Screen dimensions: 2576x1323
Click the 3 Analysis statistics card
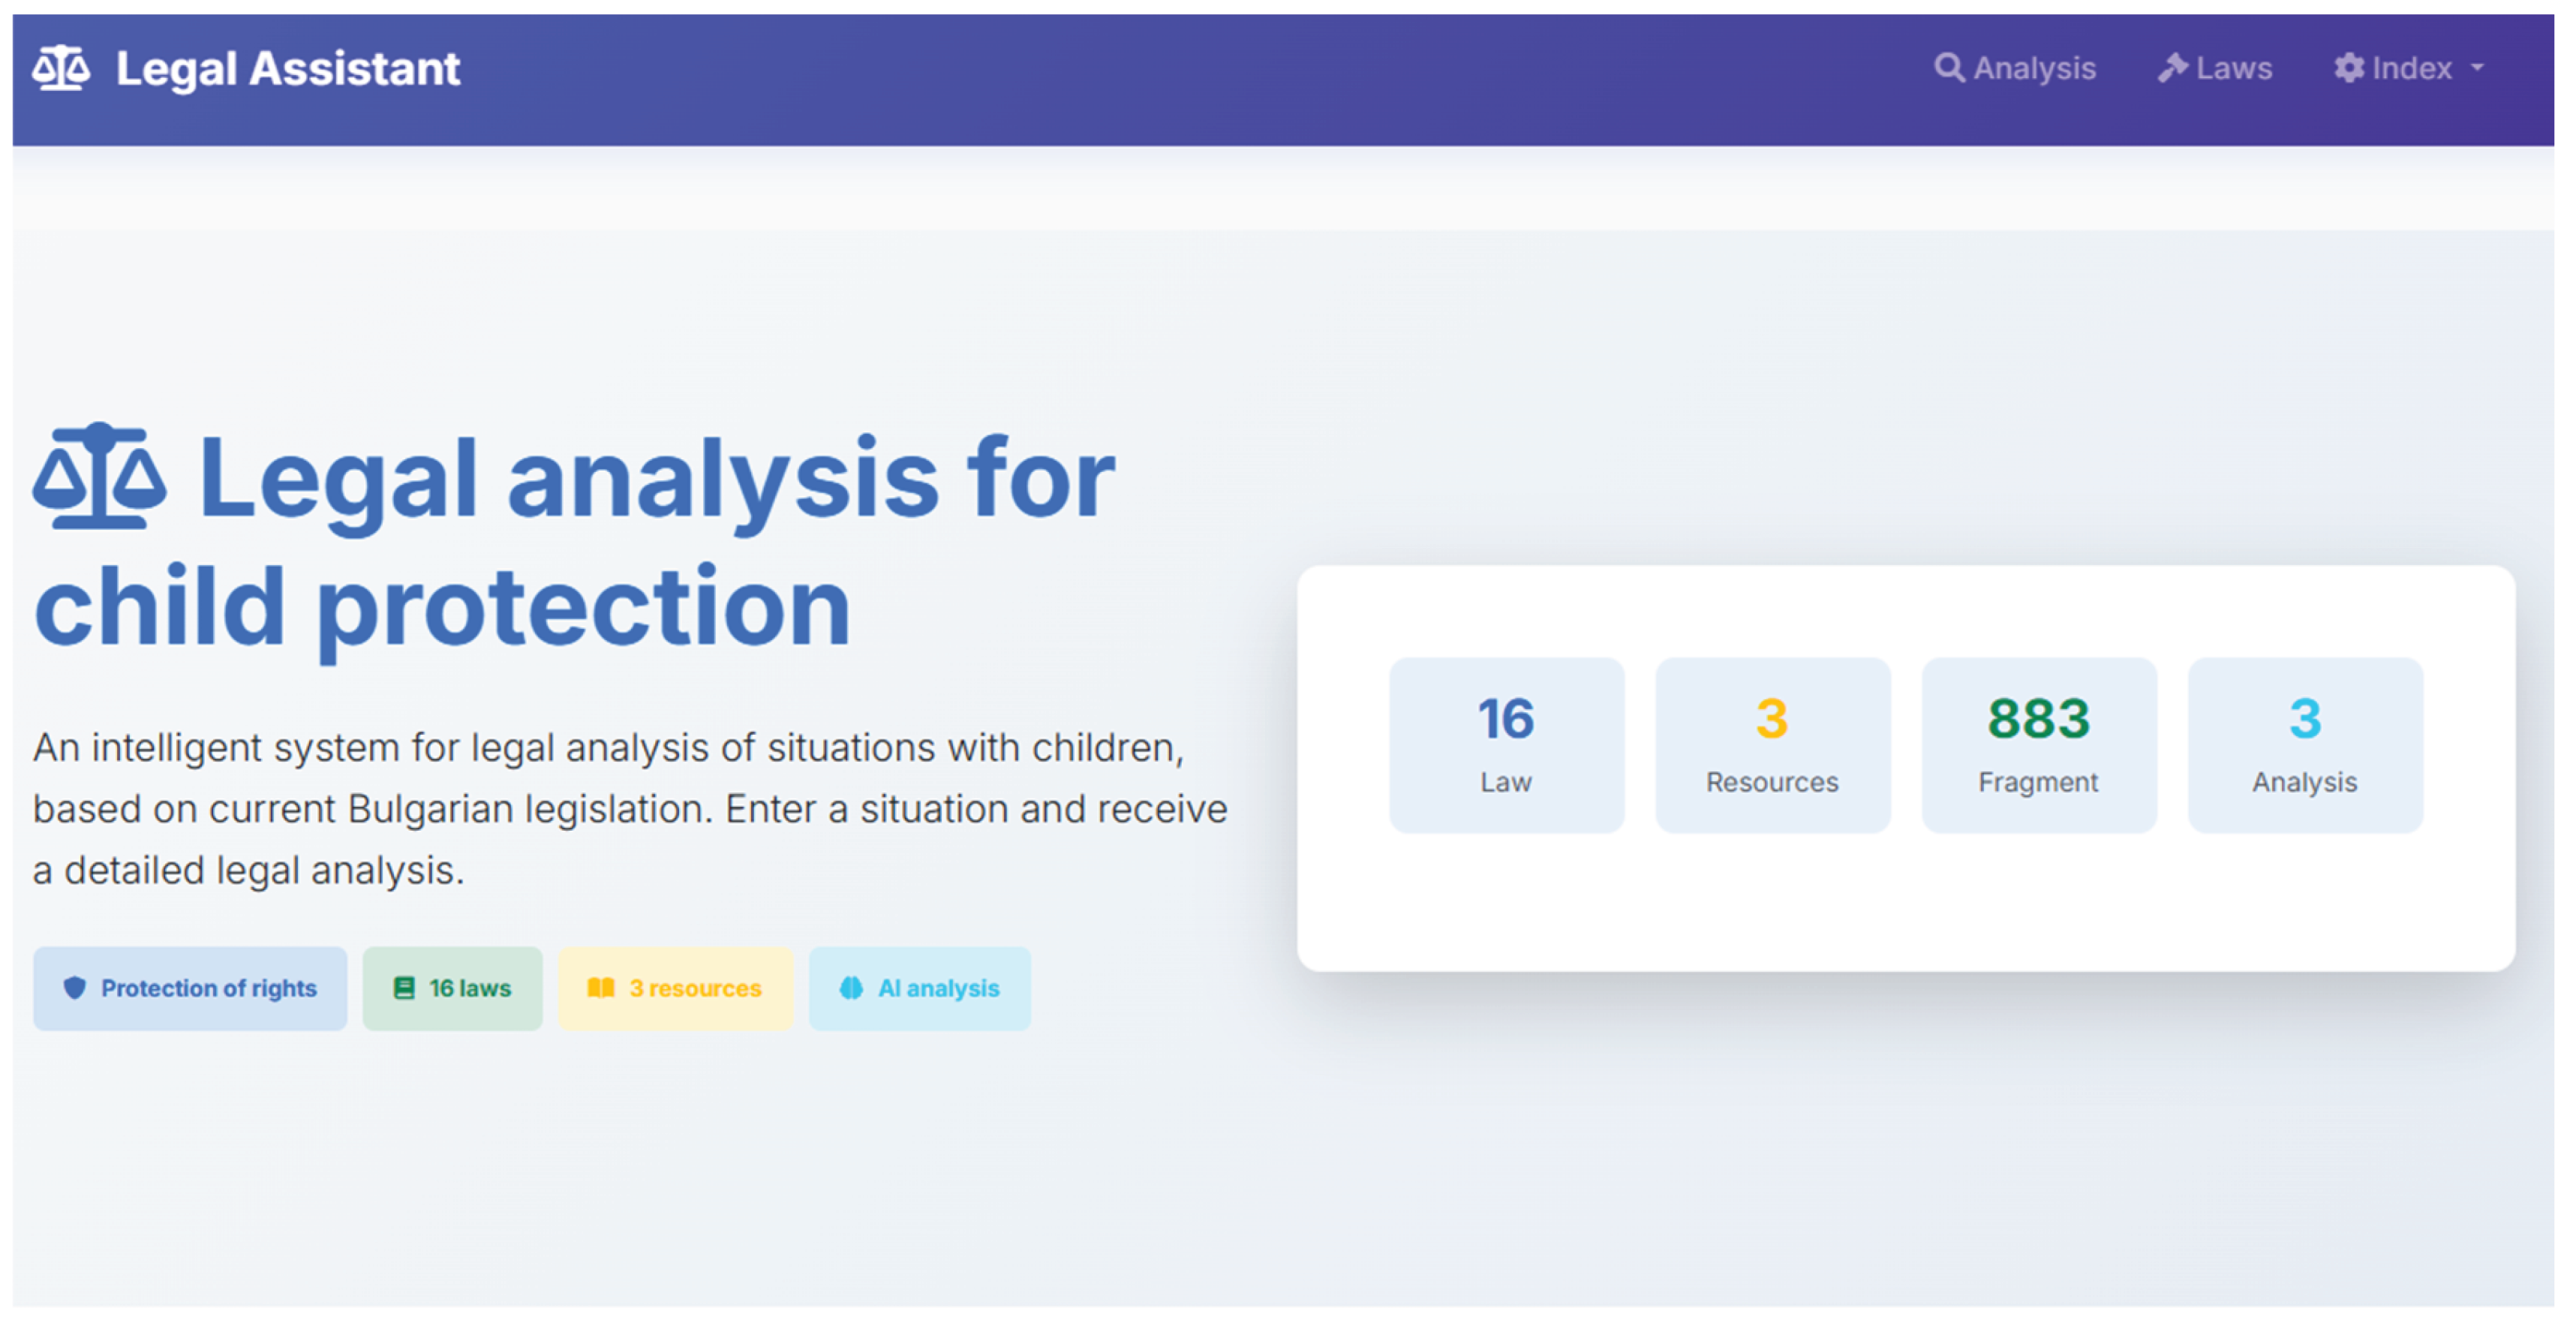click(2305, 745)
